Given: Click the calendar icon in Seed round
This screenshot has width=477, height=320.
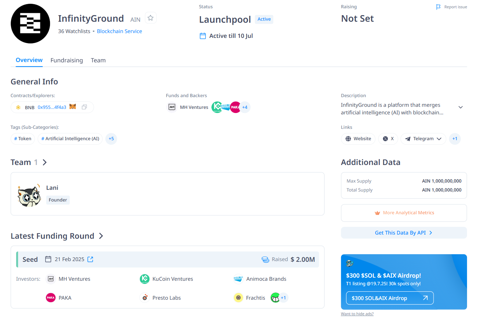Looking at the screenshot, I should coord(48,259).
